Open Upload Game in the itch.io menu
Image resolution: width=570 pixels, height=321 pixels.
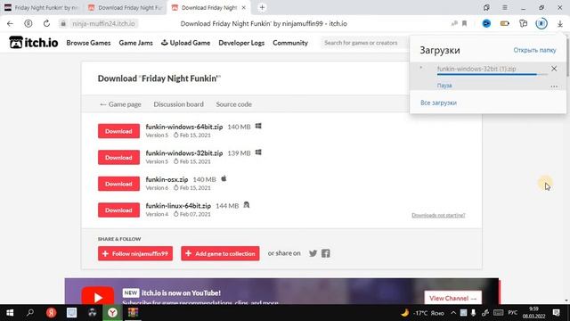[x=185, y=43]
